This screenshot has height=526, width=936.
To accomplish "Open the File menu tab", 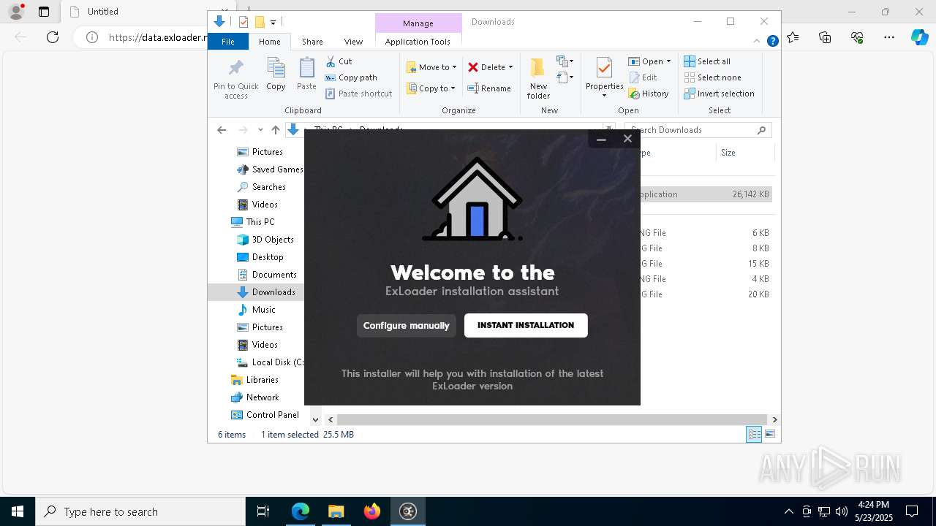I will [228, 42].
